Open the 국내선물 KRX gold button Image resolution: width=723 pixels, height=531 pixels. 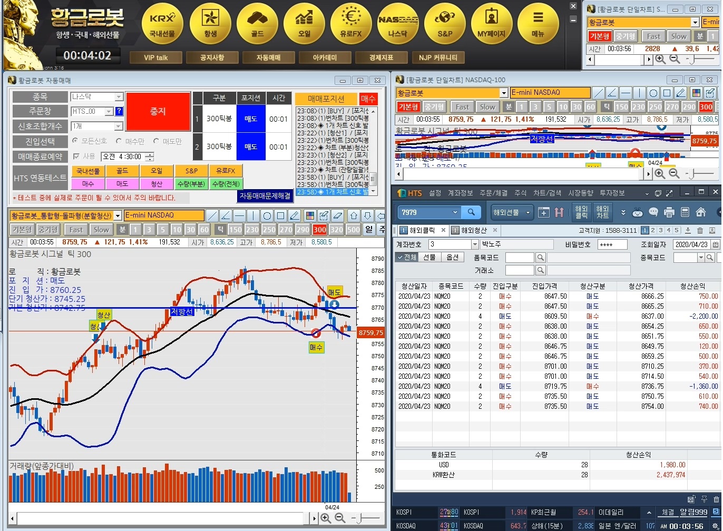(162, 23)
